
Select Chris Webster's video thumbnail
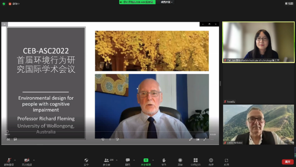258,125
